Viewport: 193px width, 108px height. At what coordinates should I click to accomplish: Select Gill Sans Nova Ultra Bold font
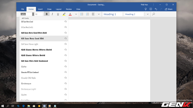(x=44, y=50)
